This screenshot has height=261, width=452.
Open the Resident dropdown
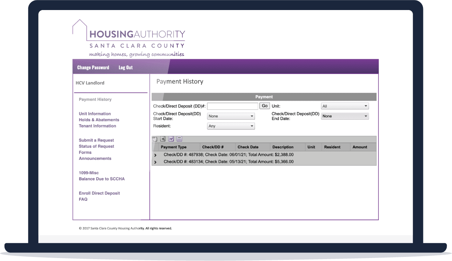[231, 126]
